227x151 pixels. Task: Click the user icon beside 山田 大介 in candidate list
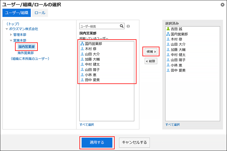pyautogui.click(x=82, y=54)
